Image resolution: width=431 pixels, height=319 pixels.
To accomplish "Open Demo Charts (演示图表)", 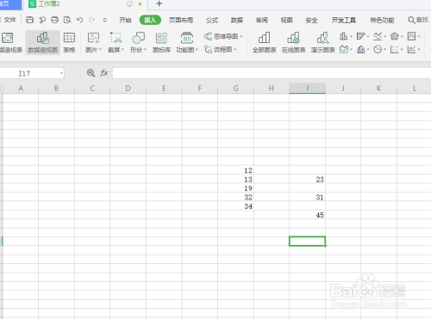I will coord(322,42).
